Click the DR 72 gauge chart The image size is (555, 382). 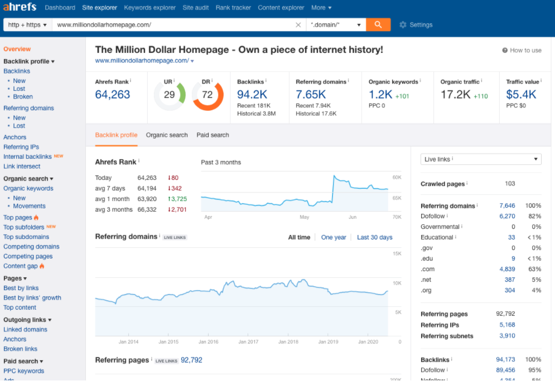(207, 95)
